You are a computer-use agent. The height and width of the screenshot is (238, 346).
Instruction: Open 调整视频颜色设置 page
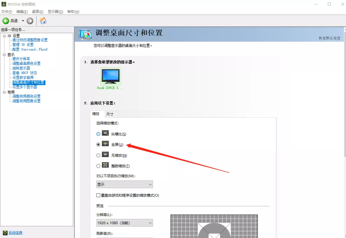tap(27, 96)
